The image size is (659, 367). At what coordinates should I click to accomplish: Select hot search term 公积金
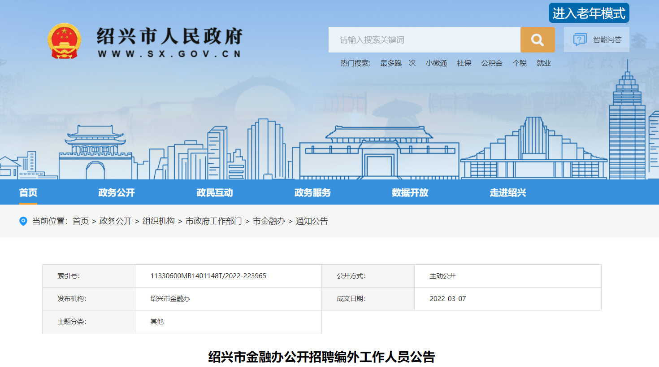(492, 63)
